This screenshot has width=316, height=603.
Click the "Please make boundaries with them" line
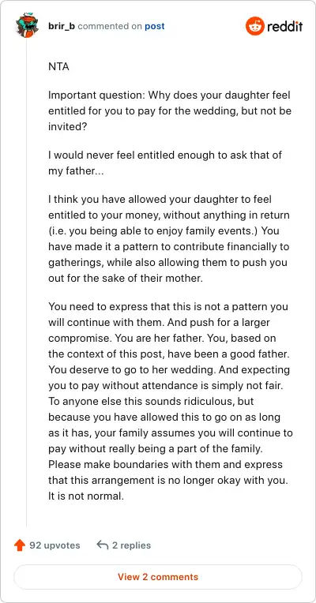click(x=165, y=465)
